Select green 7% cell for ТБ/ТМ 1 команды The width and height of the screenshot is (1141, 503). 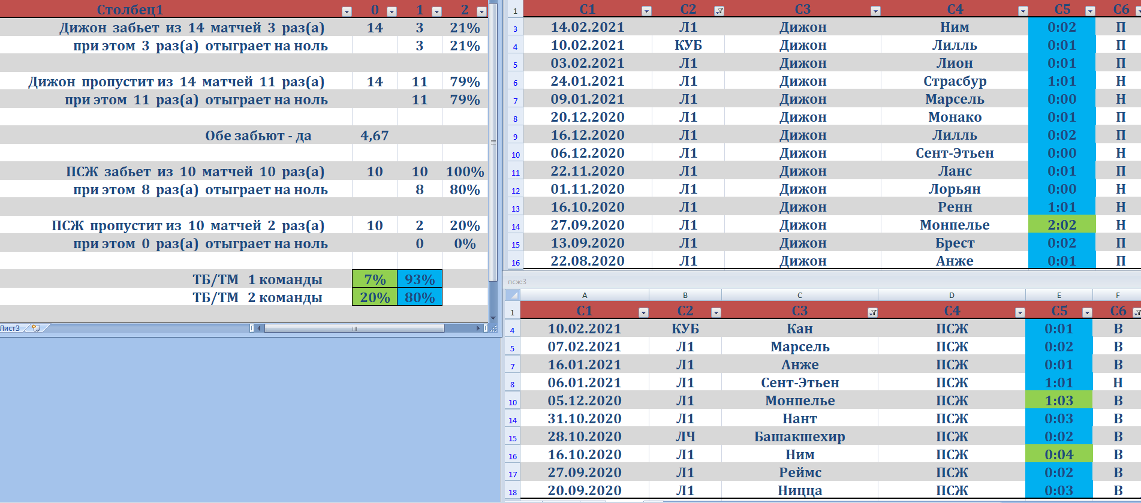click(x=375, y=279)
